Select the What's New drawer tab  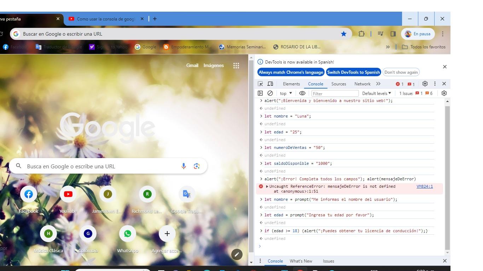[x=301, y=261]
